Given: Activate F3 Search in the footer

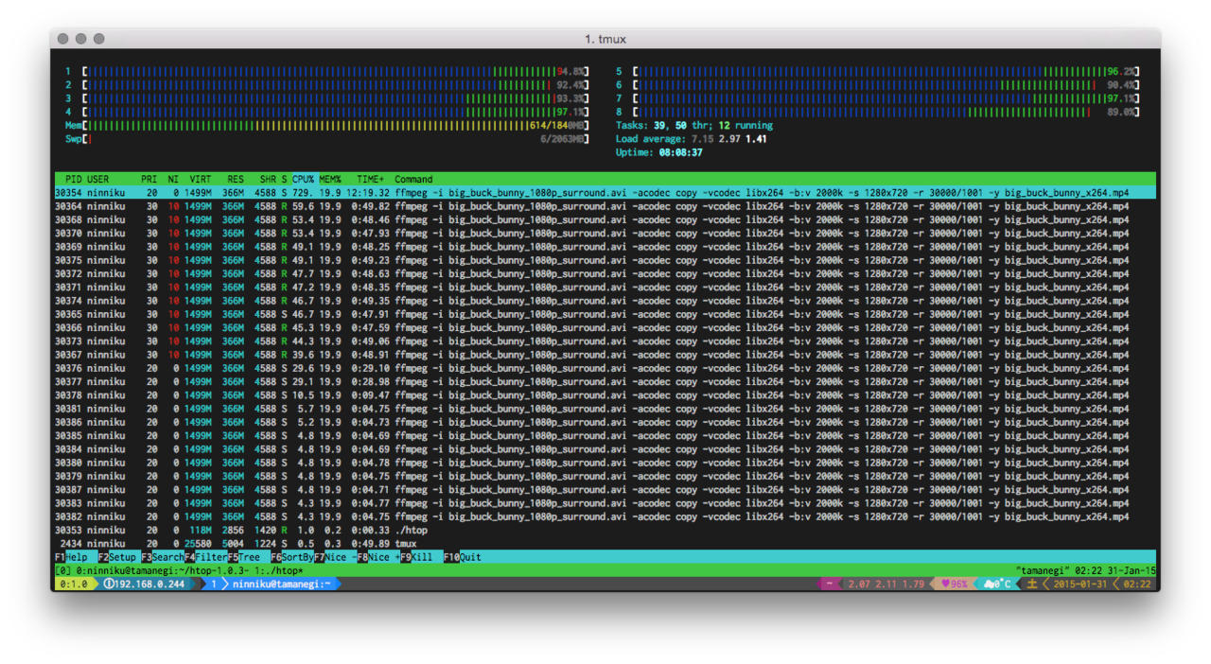Looking at the screenshot, I should (162, 557).
